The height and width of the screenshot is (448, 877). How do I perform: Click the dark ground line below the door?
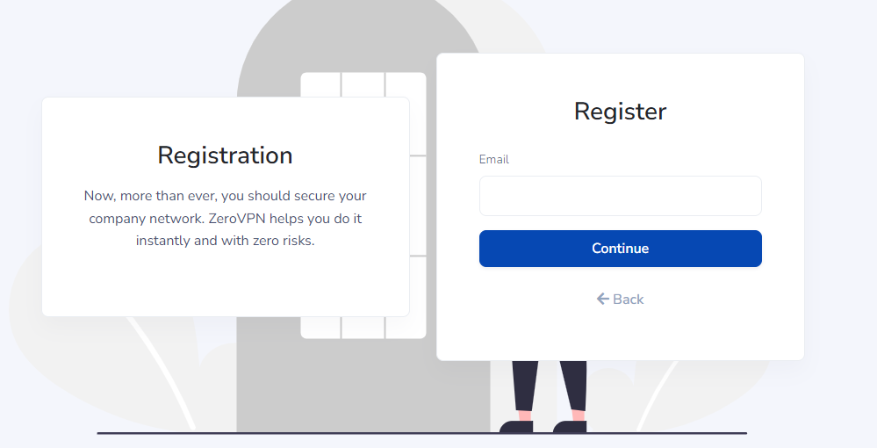tap(421, 433)
